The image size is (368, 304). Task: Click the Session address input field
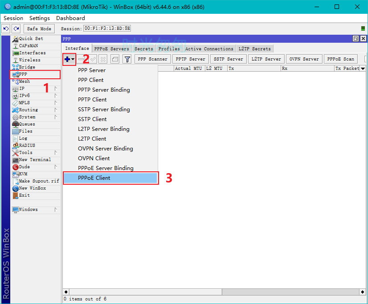click(107, 28)
